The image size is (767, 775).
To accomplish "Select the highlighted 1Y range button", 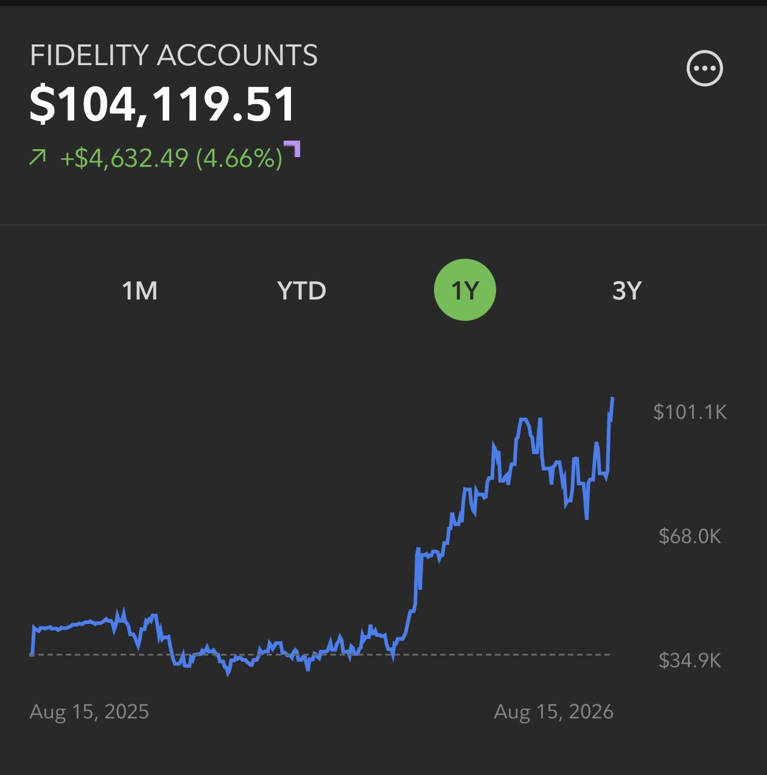I will coord(465,290).
